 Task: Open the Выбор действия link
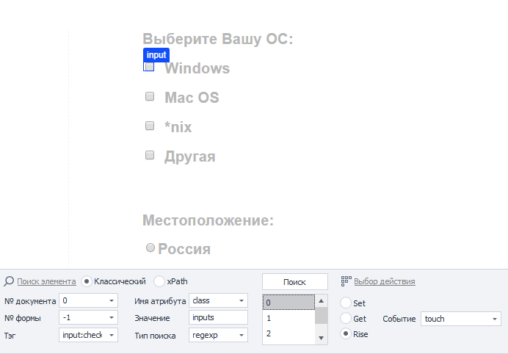click(x=384, y=281)
